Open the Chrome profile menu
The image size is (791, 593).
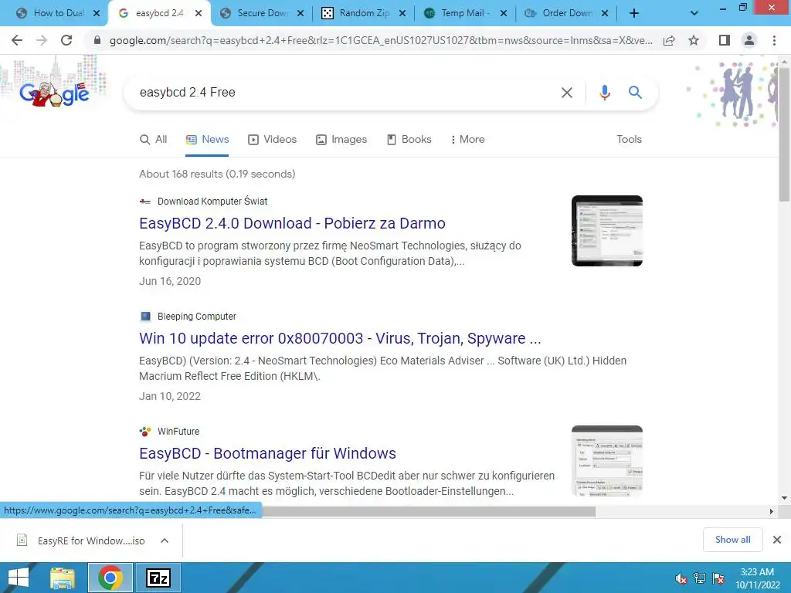point(749,40)
